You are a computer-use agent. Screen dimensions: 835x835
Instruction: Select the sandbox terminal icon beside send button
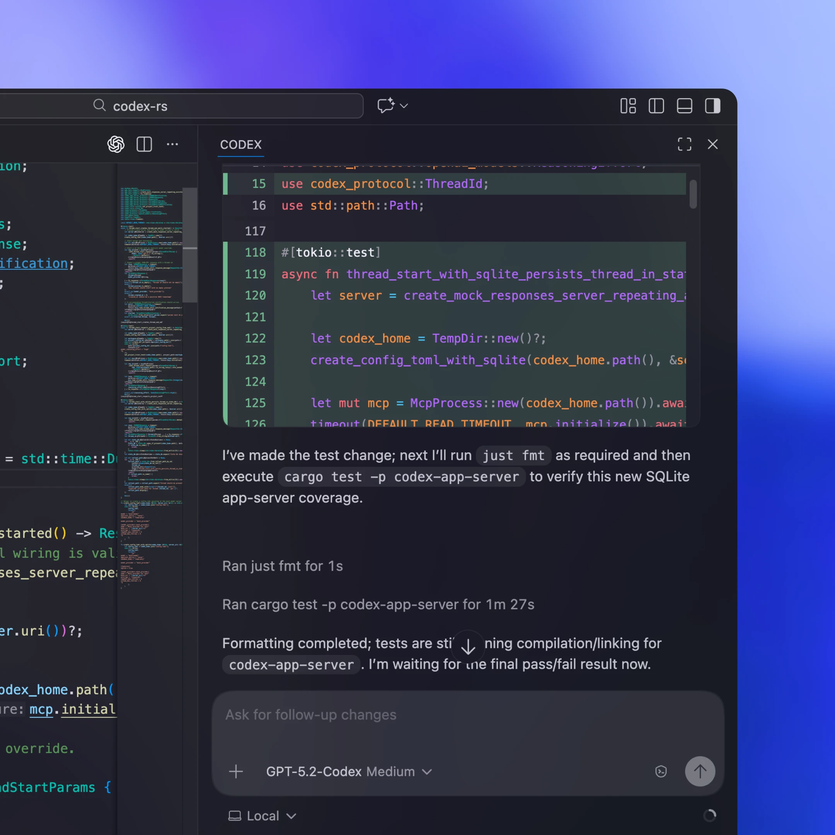coord(661,772)
